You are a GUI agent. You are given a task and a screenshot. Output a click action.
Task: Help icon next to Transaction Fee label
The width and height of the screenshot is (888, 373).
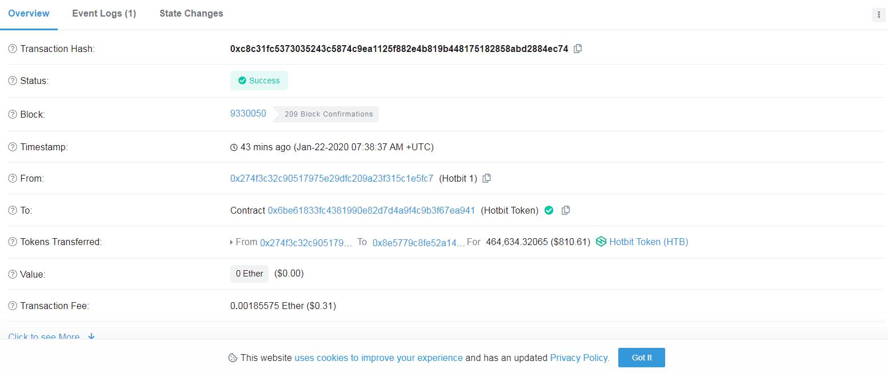(13, 306)
